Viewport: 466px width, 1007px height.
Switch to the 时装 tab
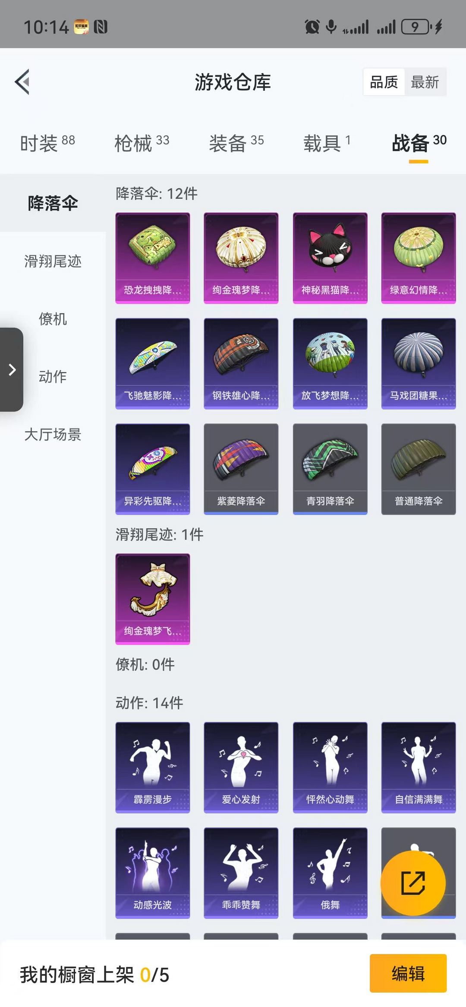47,143
